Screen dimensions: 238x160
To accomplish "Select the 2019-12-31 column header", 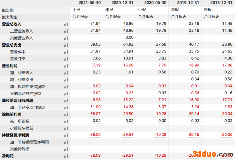I will 188,3.
